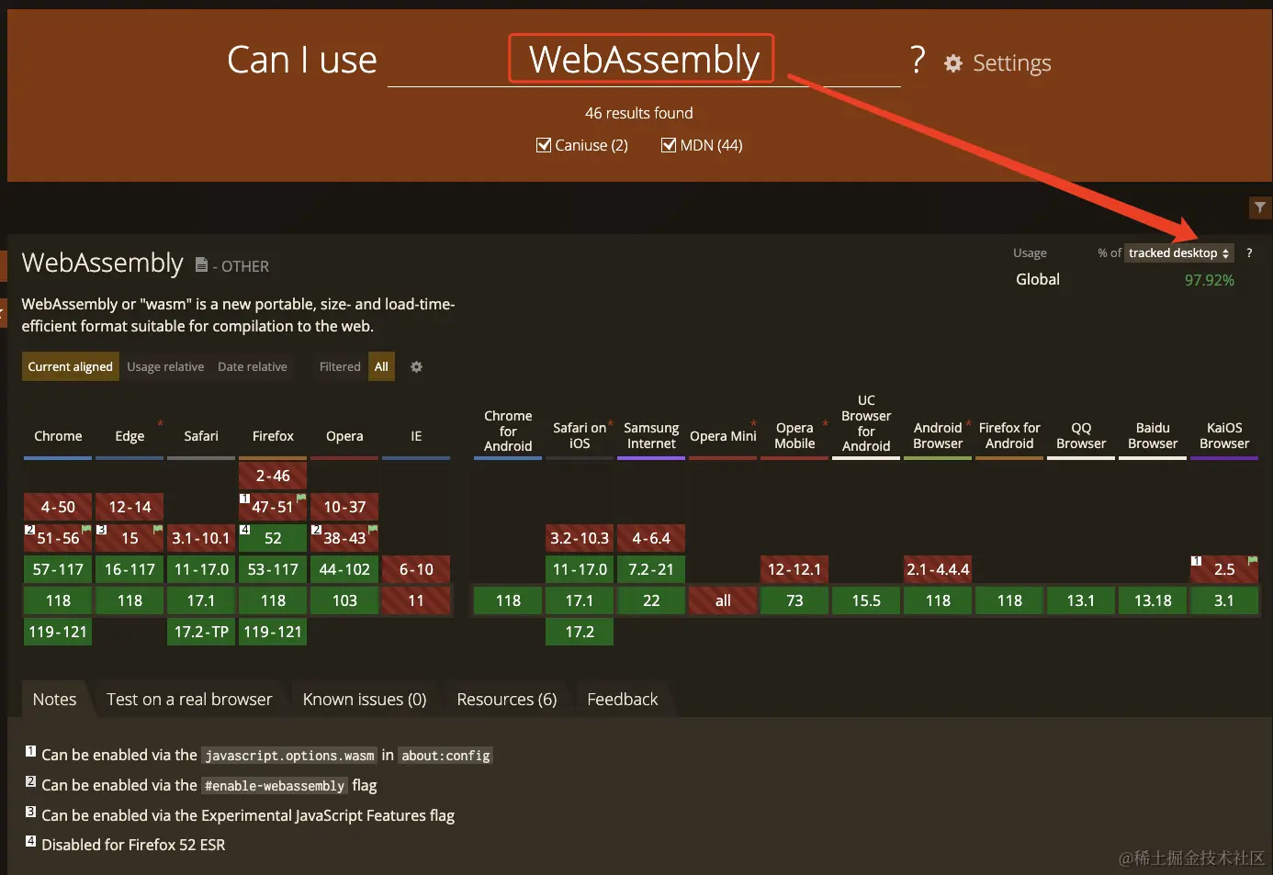Click the Chrome 57-117 version cell
The width and height of the screenshot is (1273, 875).
(x=58, y=569)
